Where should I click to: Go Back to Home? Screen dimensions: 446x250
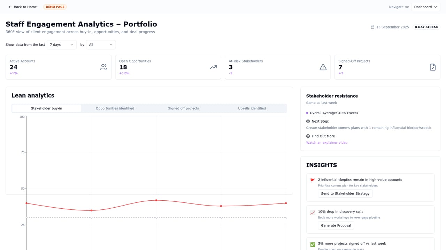(x=23, y=7)
